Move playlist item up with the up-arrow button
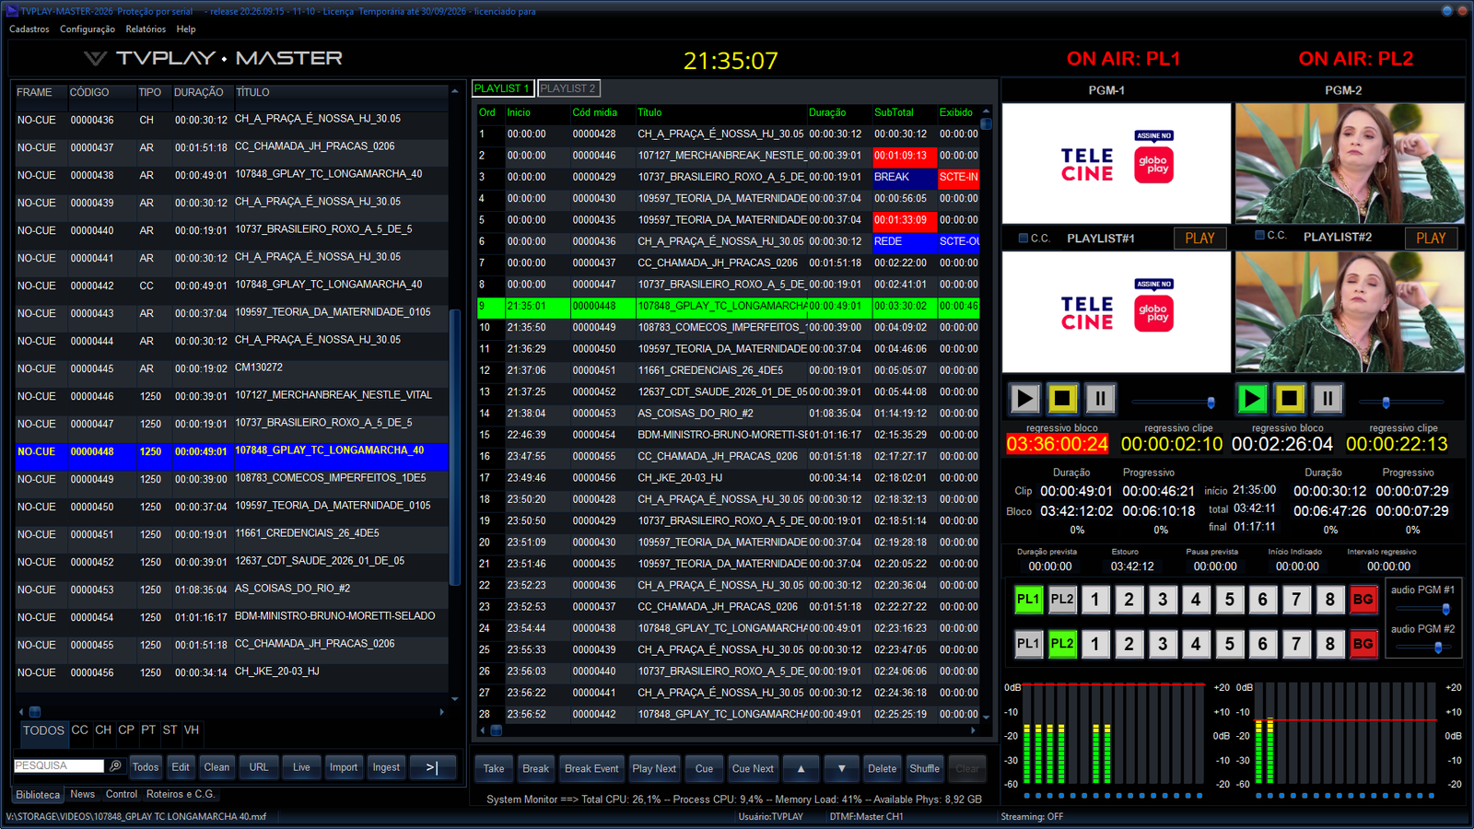Screen dimensions: 1474x829 pos(801,768)
